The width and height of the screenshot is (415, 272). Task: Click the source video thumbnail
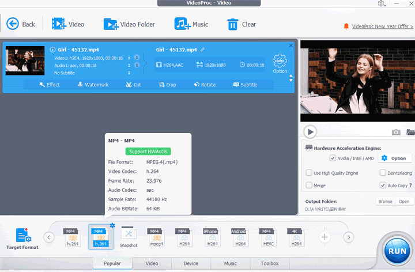(25, 61)
